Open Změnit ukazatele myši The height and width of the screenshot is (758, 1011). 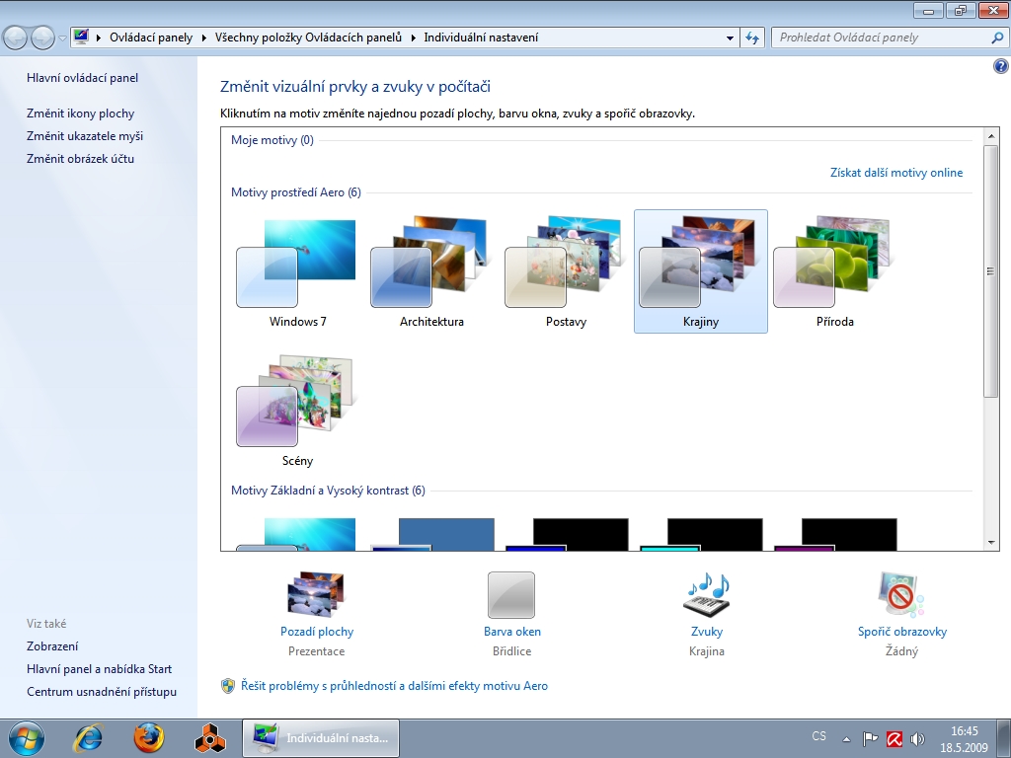coord(85,136)
